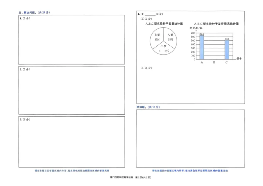Click the answer box for question 2
Image resolution: width=263 pixels, height=186 pixels.
[72, 90]
